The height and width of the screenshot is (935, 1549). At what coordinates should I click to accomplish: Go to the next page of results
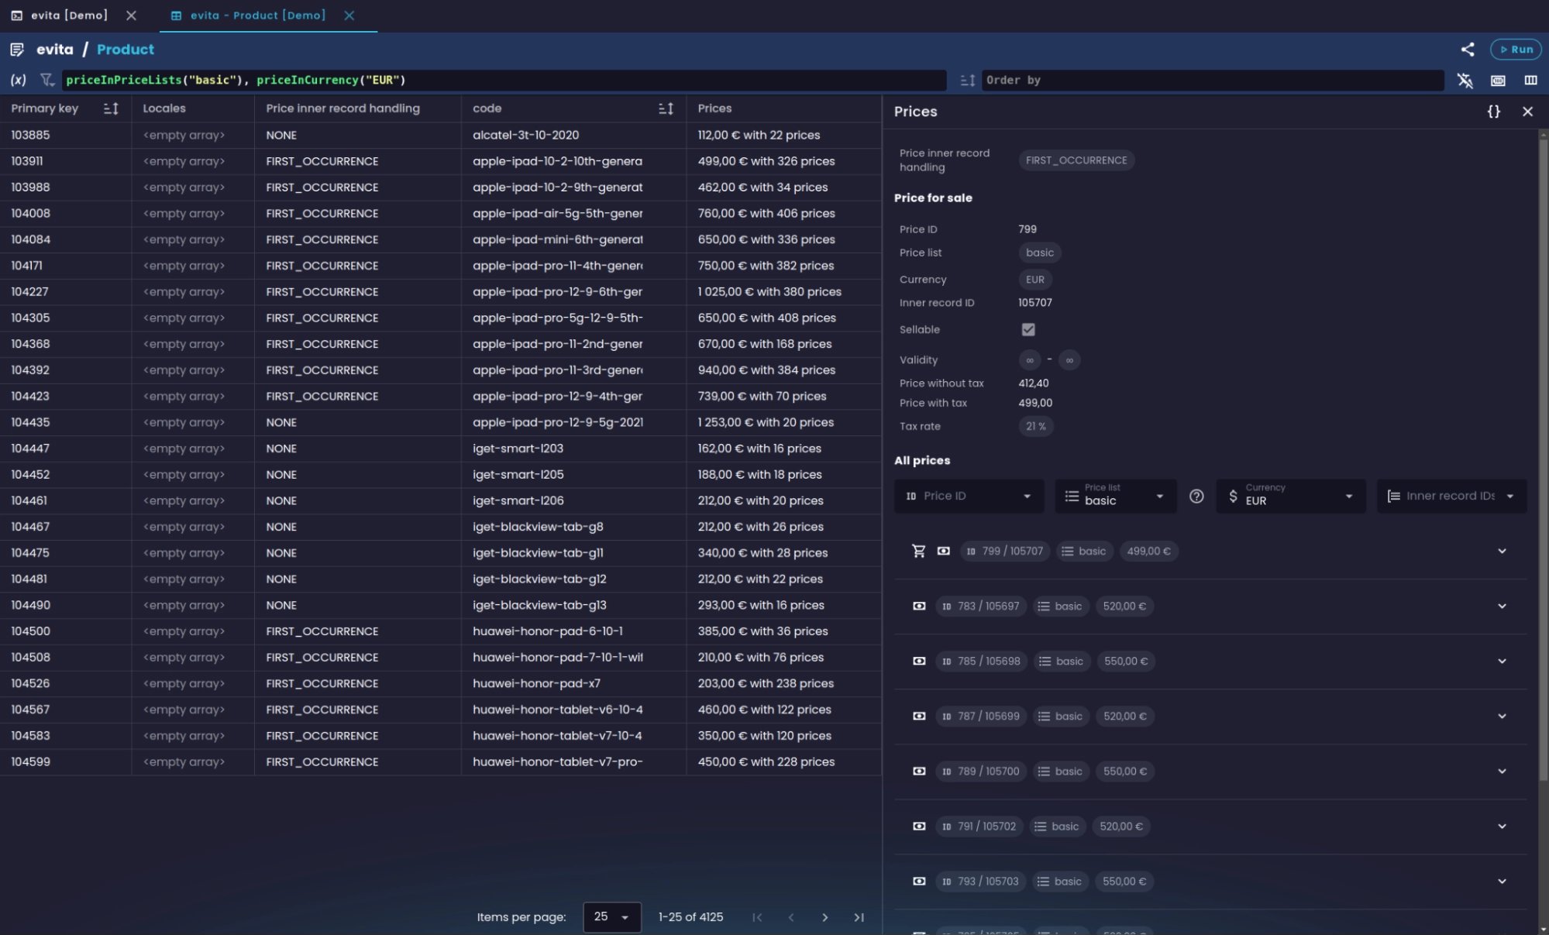[824, 917]
